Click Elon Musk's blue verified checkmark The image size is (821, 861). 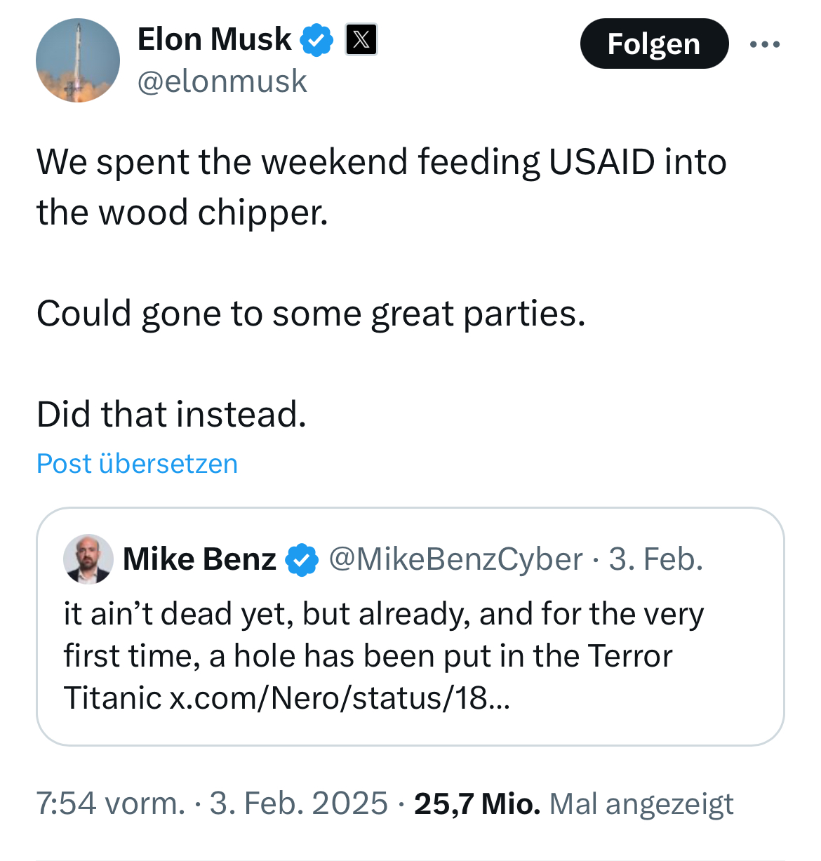coord(317,39)
